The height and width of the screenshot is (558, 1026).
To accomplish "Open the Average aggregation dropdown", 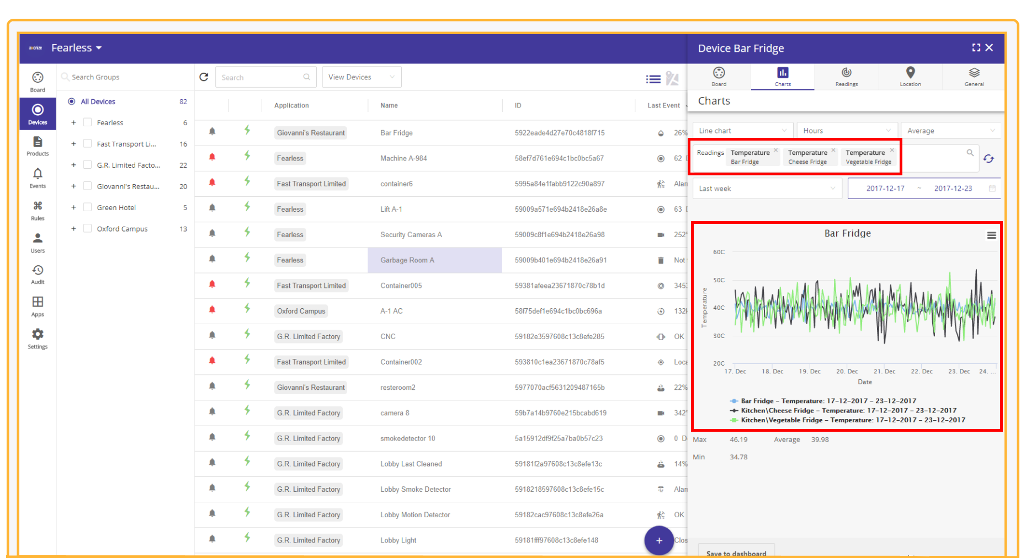I will [951, 131].
